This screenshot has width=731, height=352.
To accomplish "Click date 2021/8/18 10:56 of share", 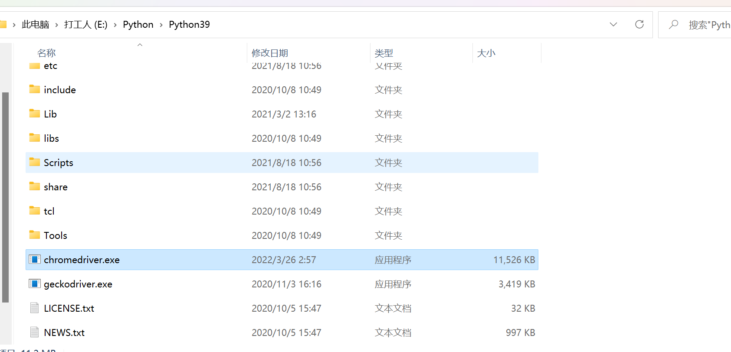I will (286, 187).
